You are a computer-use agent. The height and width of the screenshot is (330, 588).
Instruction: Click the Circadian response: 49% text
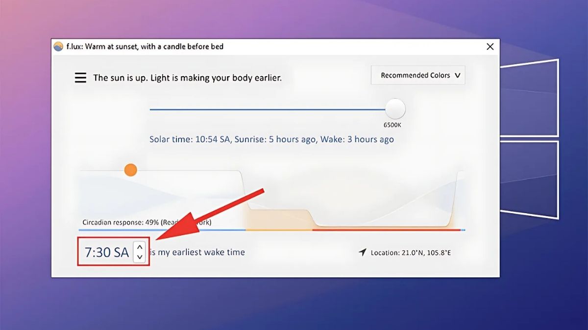click(x=147, y=222)
